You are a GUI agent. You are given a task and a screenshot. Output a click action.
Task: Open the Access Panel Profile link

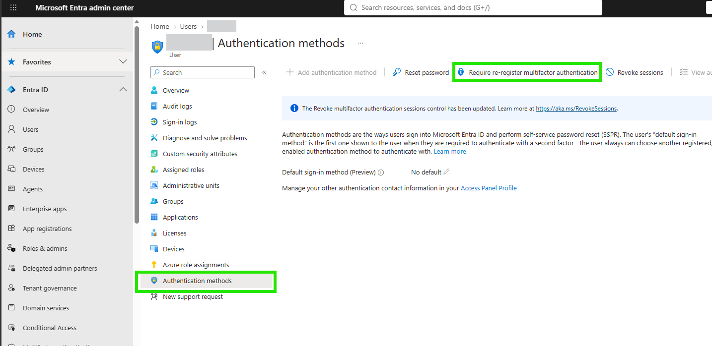[489, 188]
